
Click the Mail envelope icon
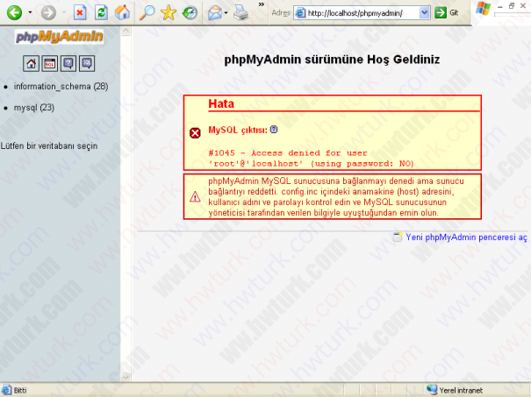(215, 13)
